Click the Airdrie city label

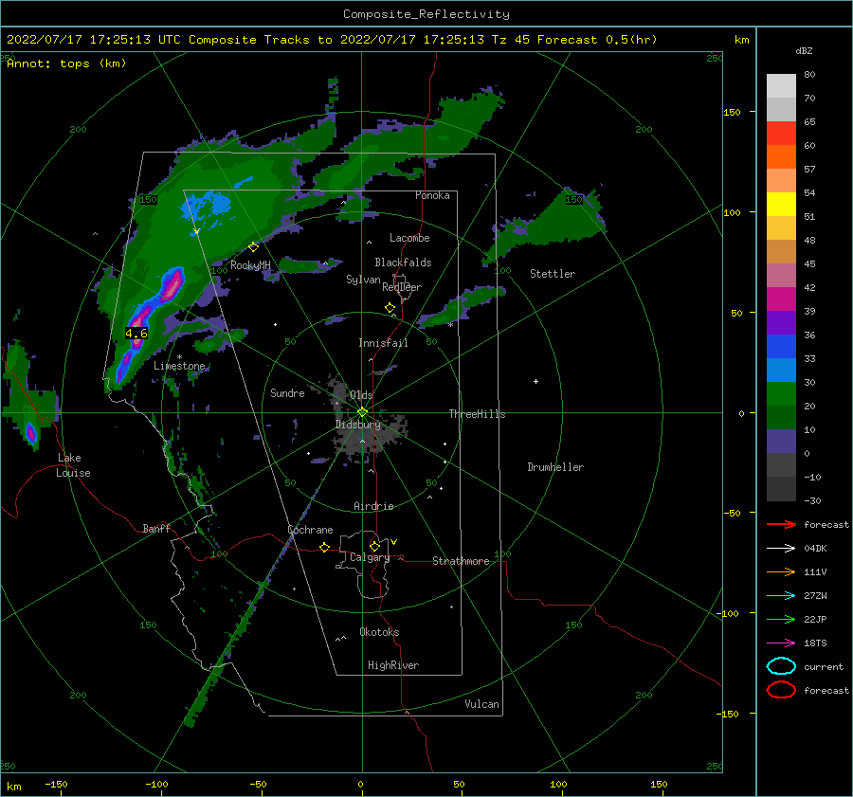(x=373, y=506)
